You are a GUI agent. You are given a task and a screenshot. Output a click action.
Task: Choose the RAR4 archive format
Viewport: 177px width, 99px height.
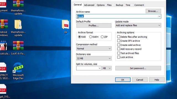pos(94,37)
